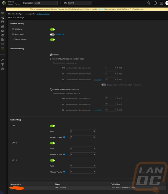168x194 pixels.
Task: Open the bottom organization building sidebar icon
Action: coord(2,69)
